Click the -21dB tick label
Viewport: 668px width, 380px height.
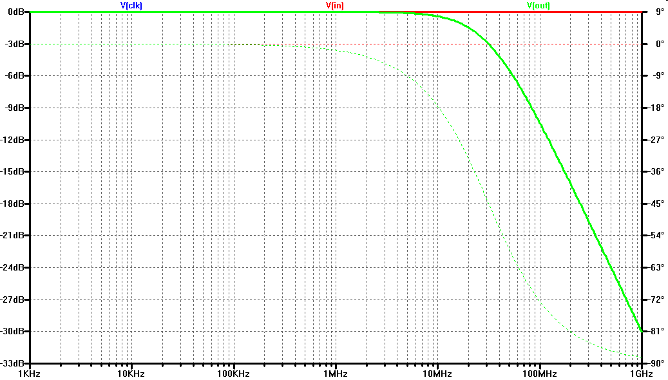click(13, 236)
